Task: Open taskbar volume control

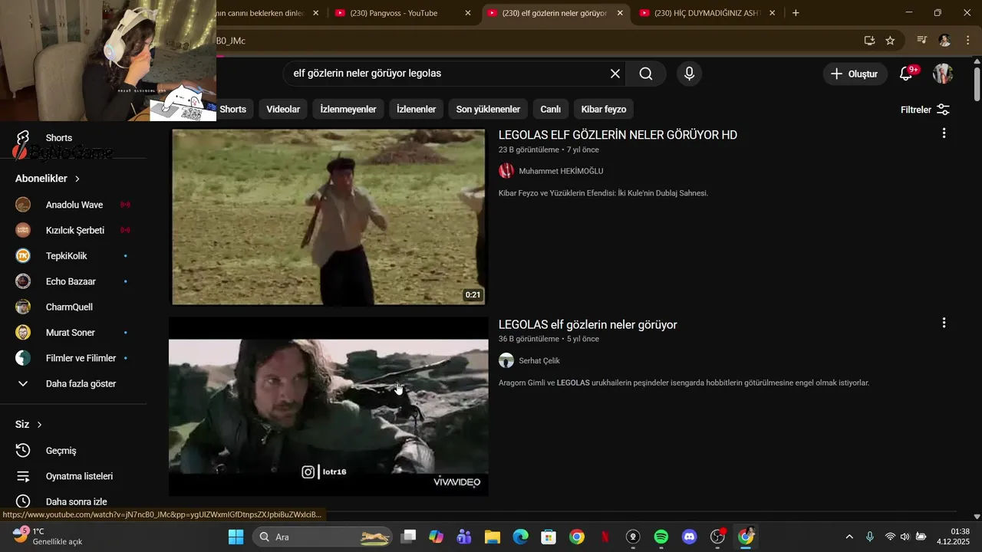Action: tap(905, 537)
